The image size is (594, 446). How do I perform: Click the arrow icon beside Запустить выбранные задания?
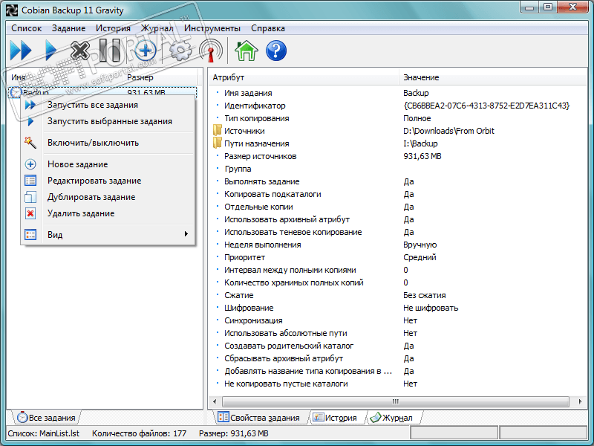coord(30,121)
